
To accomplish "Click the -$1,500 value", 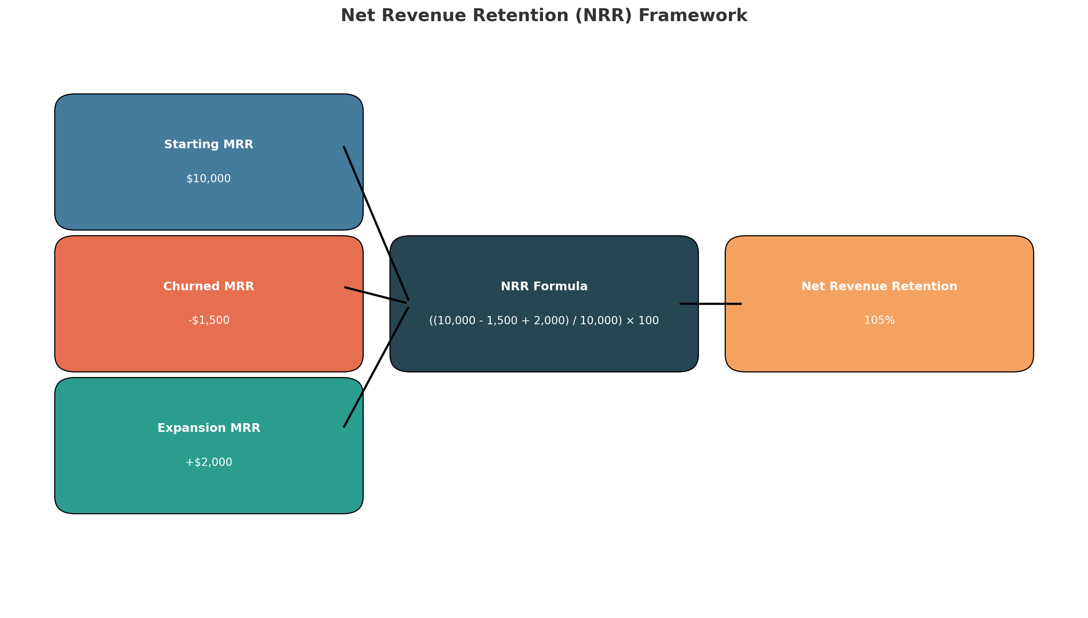I will [x=209, y=320].
